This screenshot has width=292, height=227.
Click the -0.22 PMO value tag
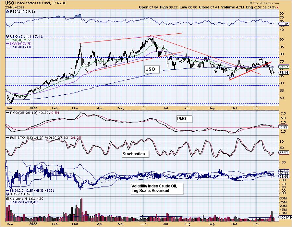tap(283, 127)
